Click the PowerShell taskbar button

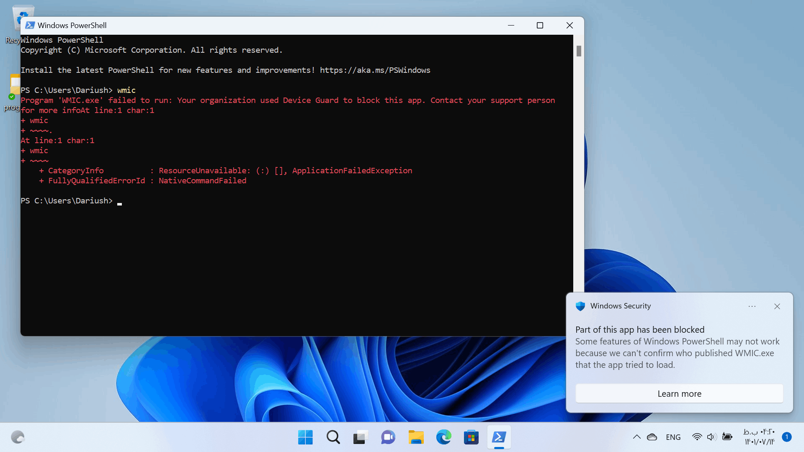(x=499, y=437)
